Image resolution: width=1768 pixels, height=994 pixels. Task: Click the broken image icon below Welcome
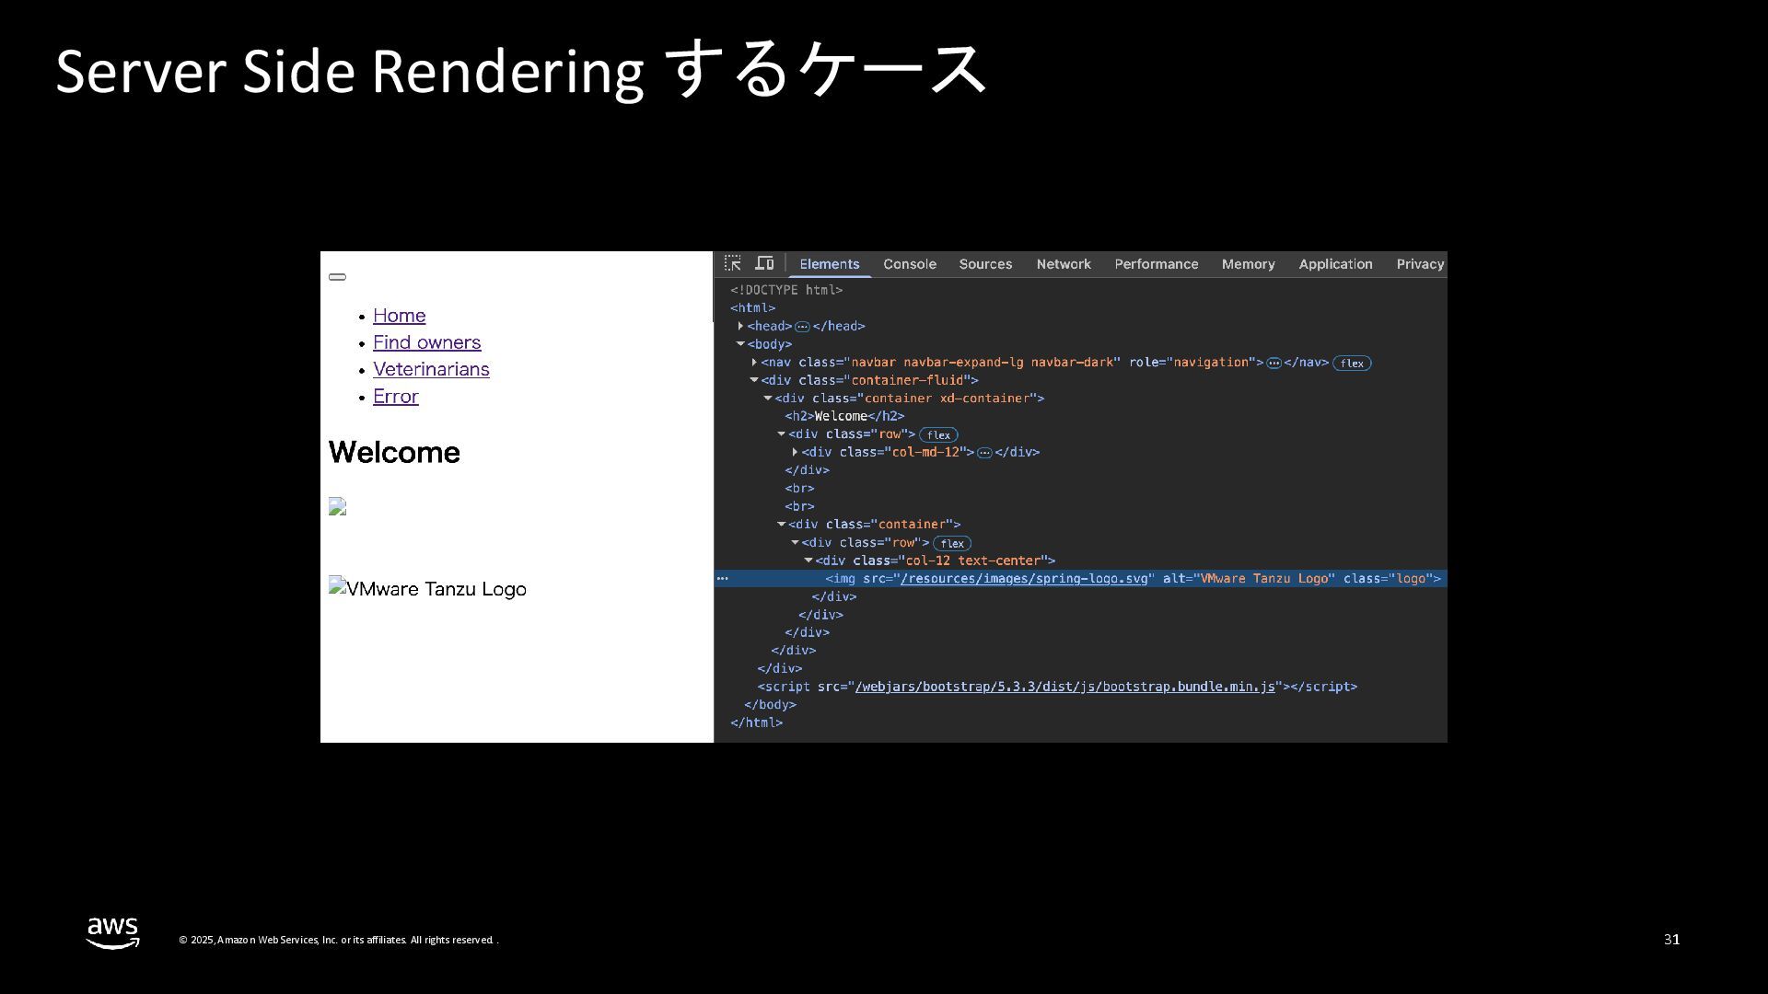click(x=337, y=507)
